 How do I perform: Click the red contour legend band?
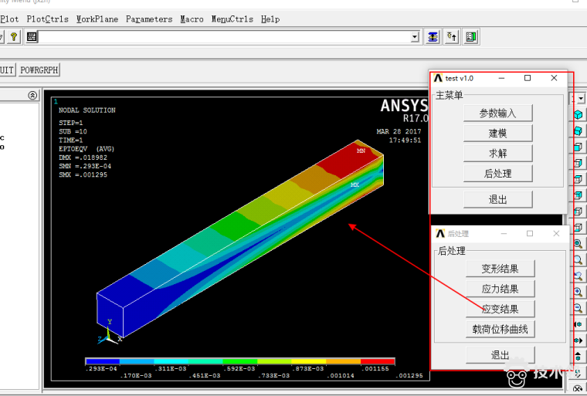378,361
